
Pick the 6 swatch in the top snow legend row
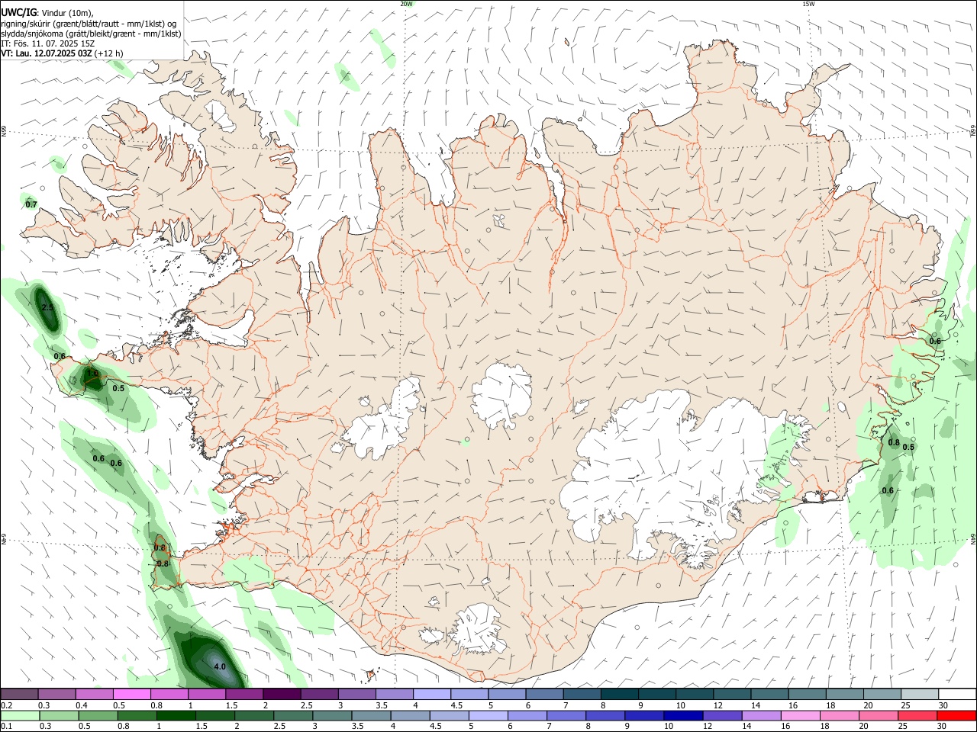(x=543, y=694)
